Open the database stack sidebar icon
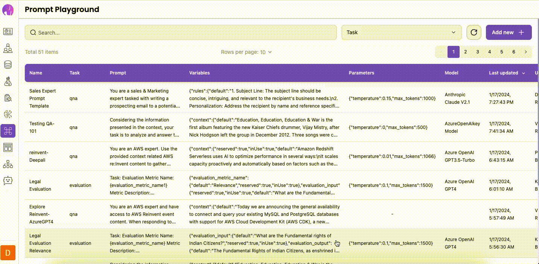 pos(8,65)
